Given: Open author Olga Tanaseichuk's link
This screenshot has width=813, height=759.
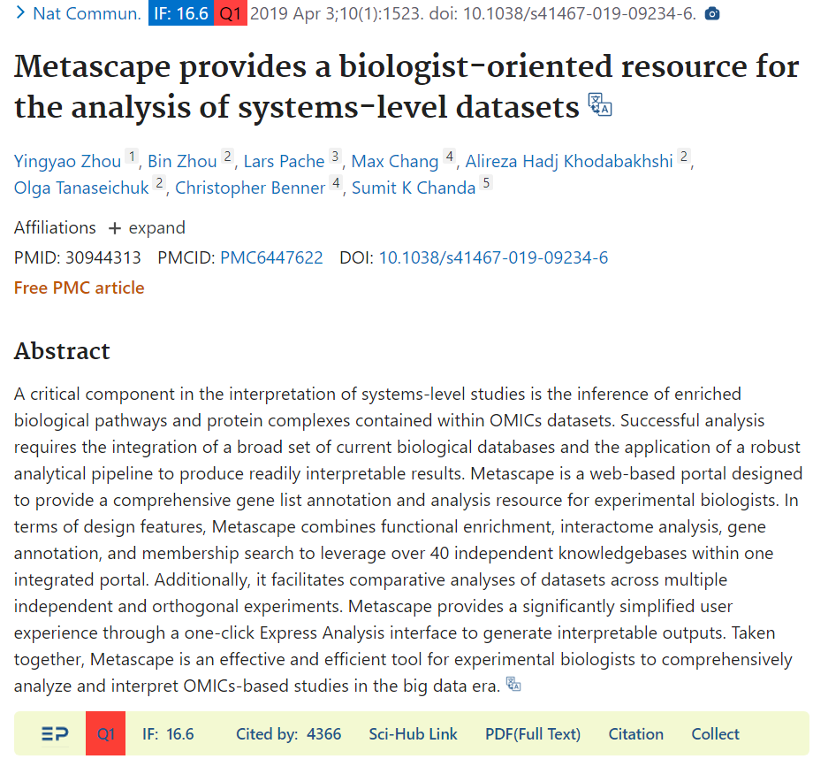Looking at the screenshot, I should click(81, 188).
